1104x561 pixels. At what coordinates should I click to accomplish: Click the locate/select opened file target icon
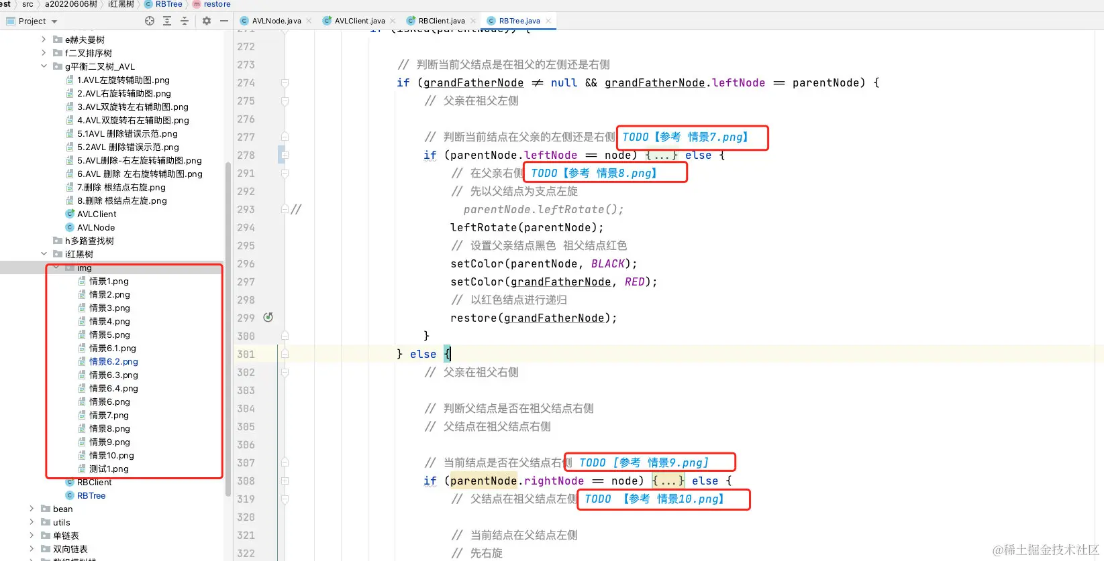pos(150,21)
